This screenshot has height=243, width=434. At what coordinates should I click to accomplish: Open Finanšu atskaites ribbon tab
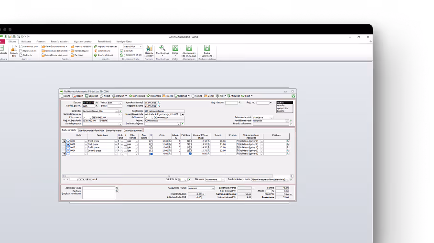click(60, 41)
